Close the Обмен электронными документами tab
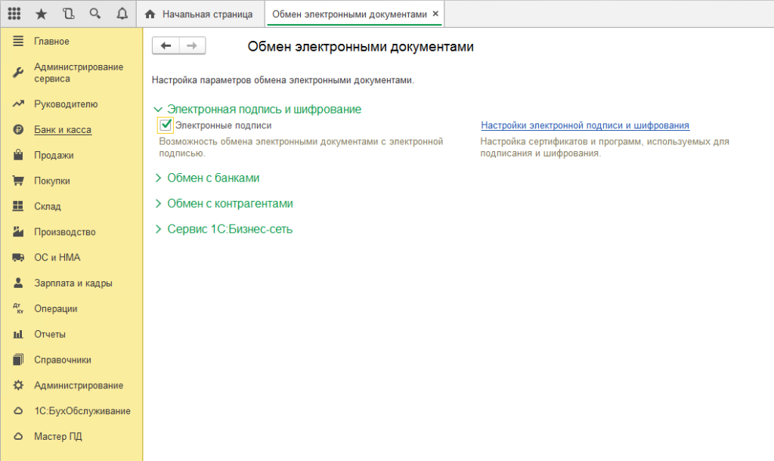The image size is (774, 461). coord(435,14)
